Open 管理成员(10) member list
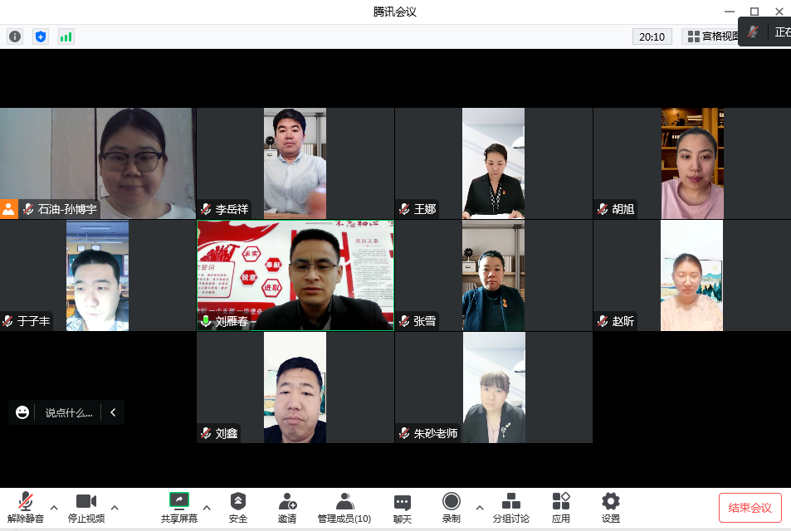Image resolution: width=791 pixels, height=531 pixels. pos(344,507)
